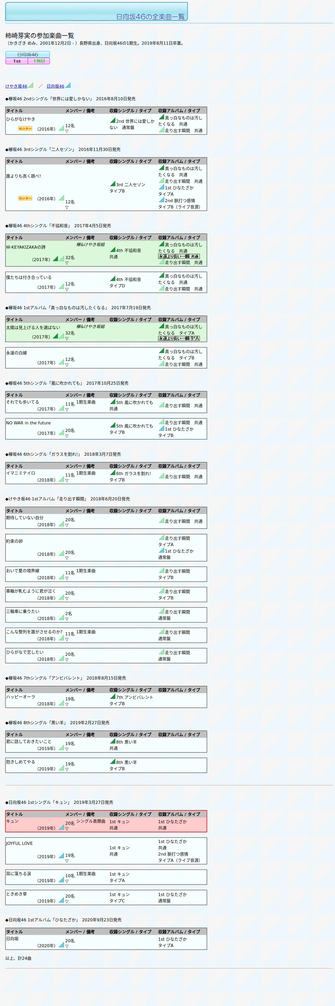Click the blue triangle beside 日向坂 (2020年)
The height and width of the screenshot is (1006, 335).
coord(61,945)
